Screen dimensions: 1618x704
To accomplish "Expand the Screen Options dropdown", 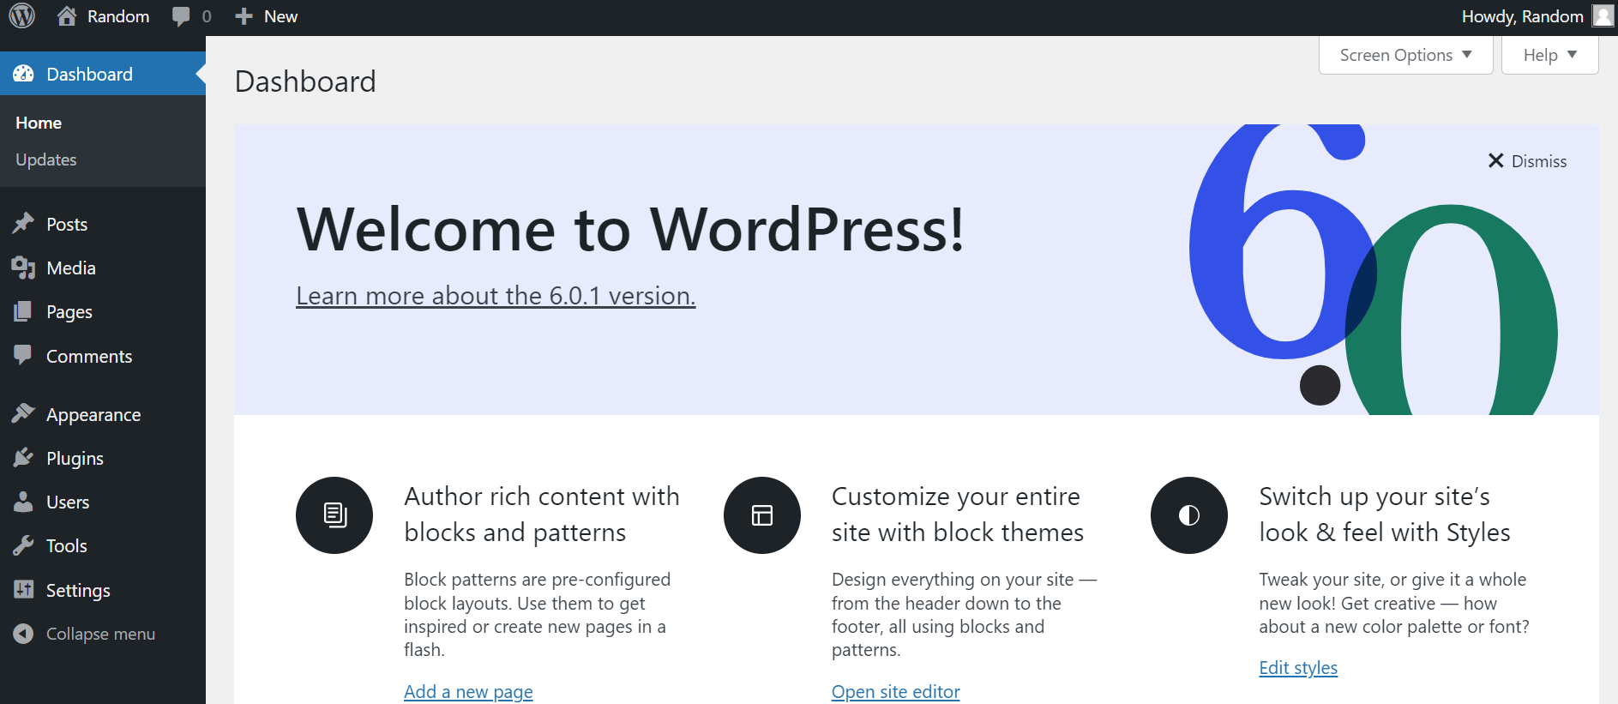I will point(1405,55).
